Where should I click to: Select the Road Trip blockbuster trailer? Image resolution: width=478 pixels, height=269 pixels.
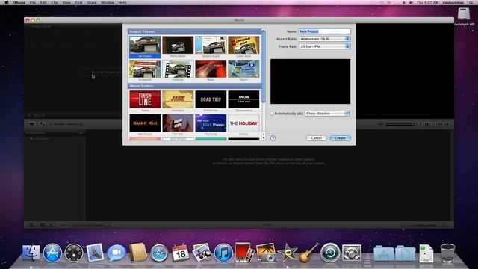211,101
